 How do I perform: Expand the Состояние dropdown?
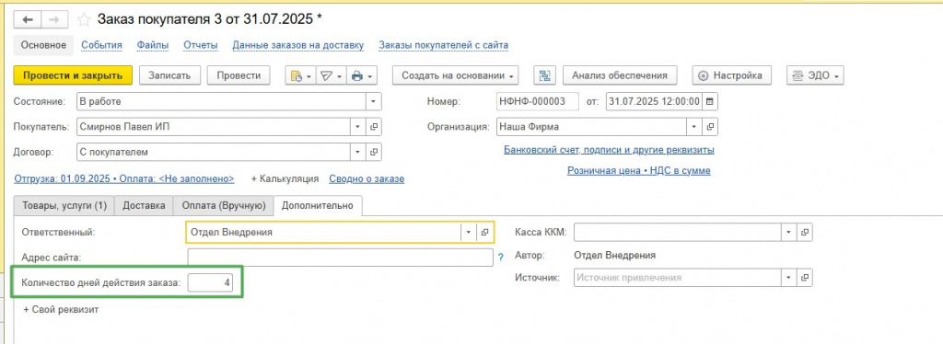click(374, 101)
